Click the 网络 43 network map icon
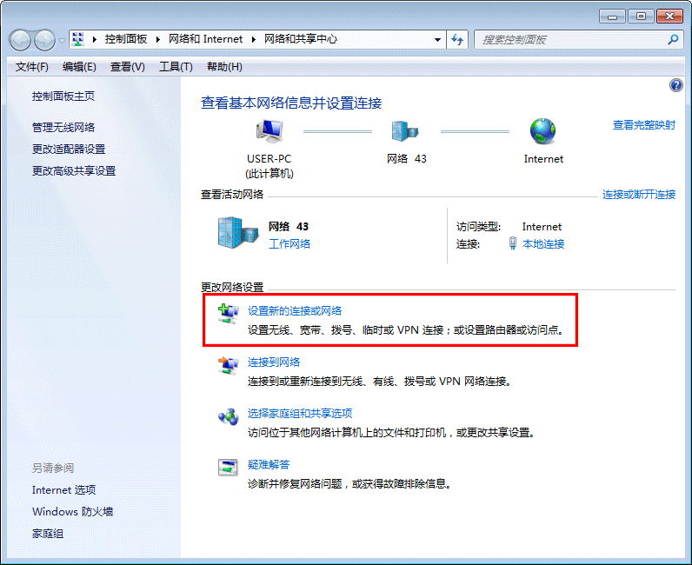 [406, 132]
